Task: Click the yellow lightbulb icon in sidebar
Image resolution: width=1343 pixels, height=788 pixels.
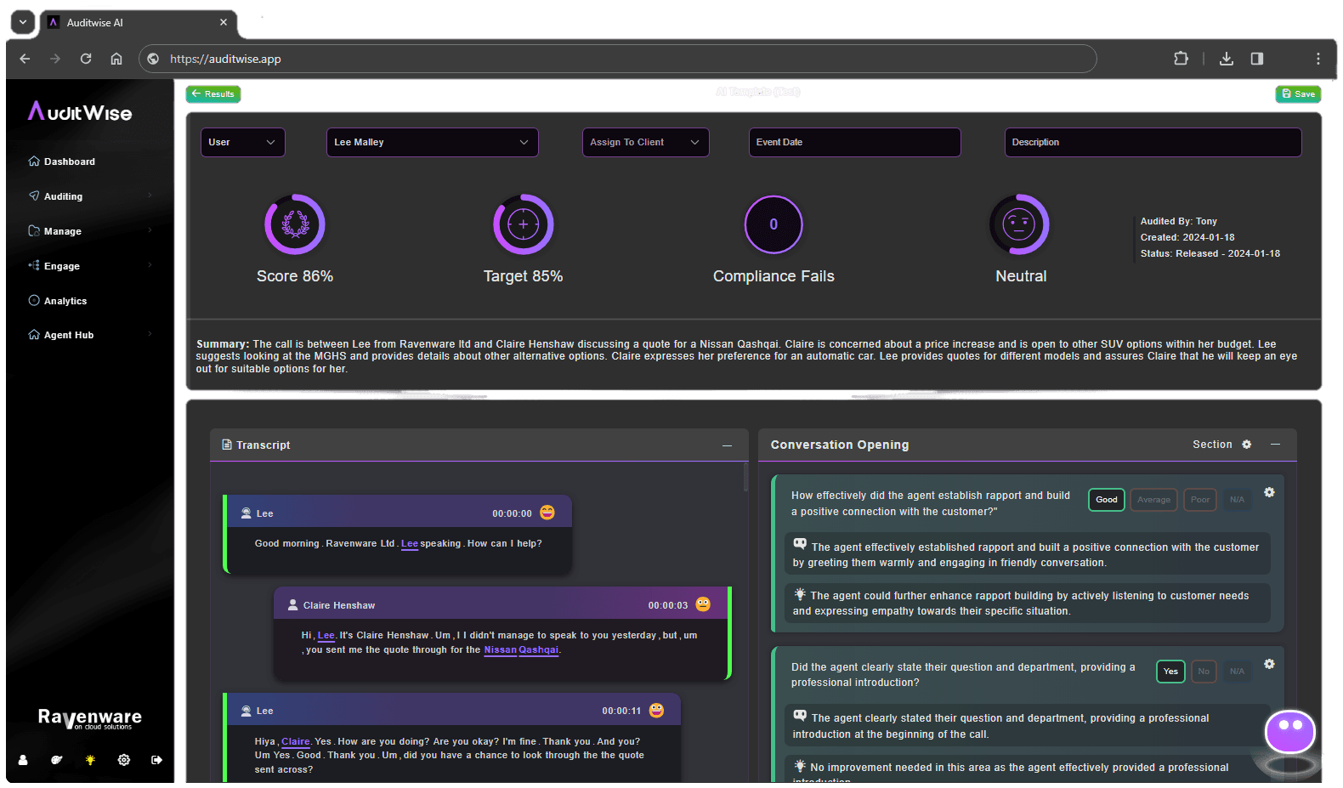Action: tap(90, 760)
